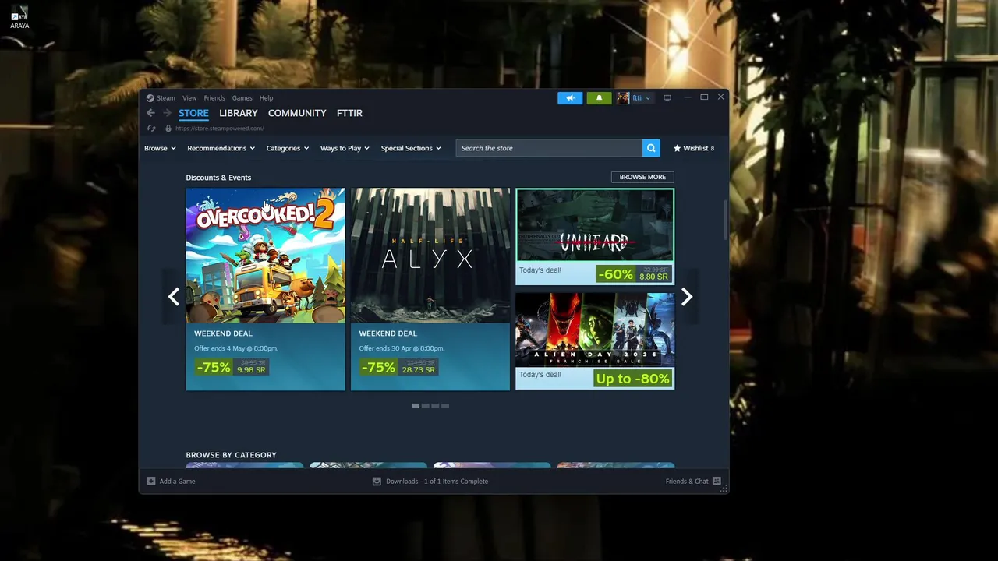Viewport: 998px width, 561px height.
Task: Go back with the back arrow
Action: coord(151,113)
